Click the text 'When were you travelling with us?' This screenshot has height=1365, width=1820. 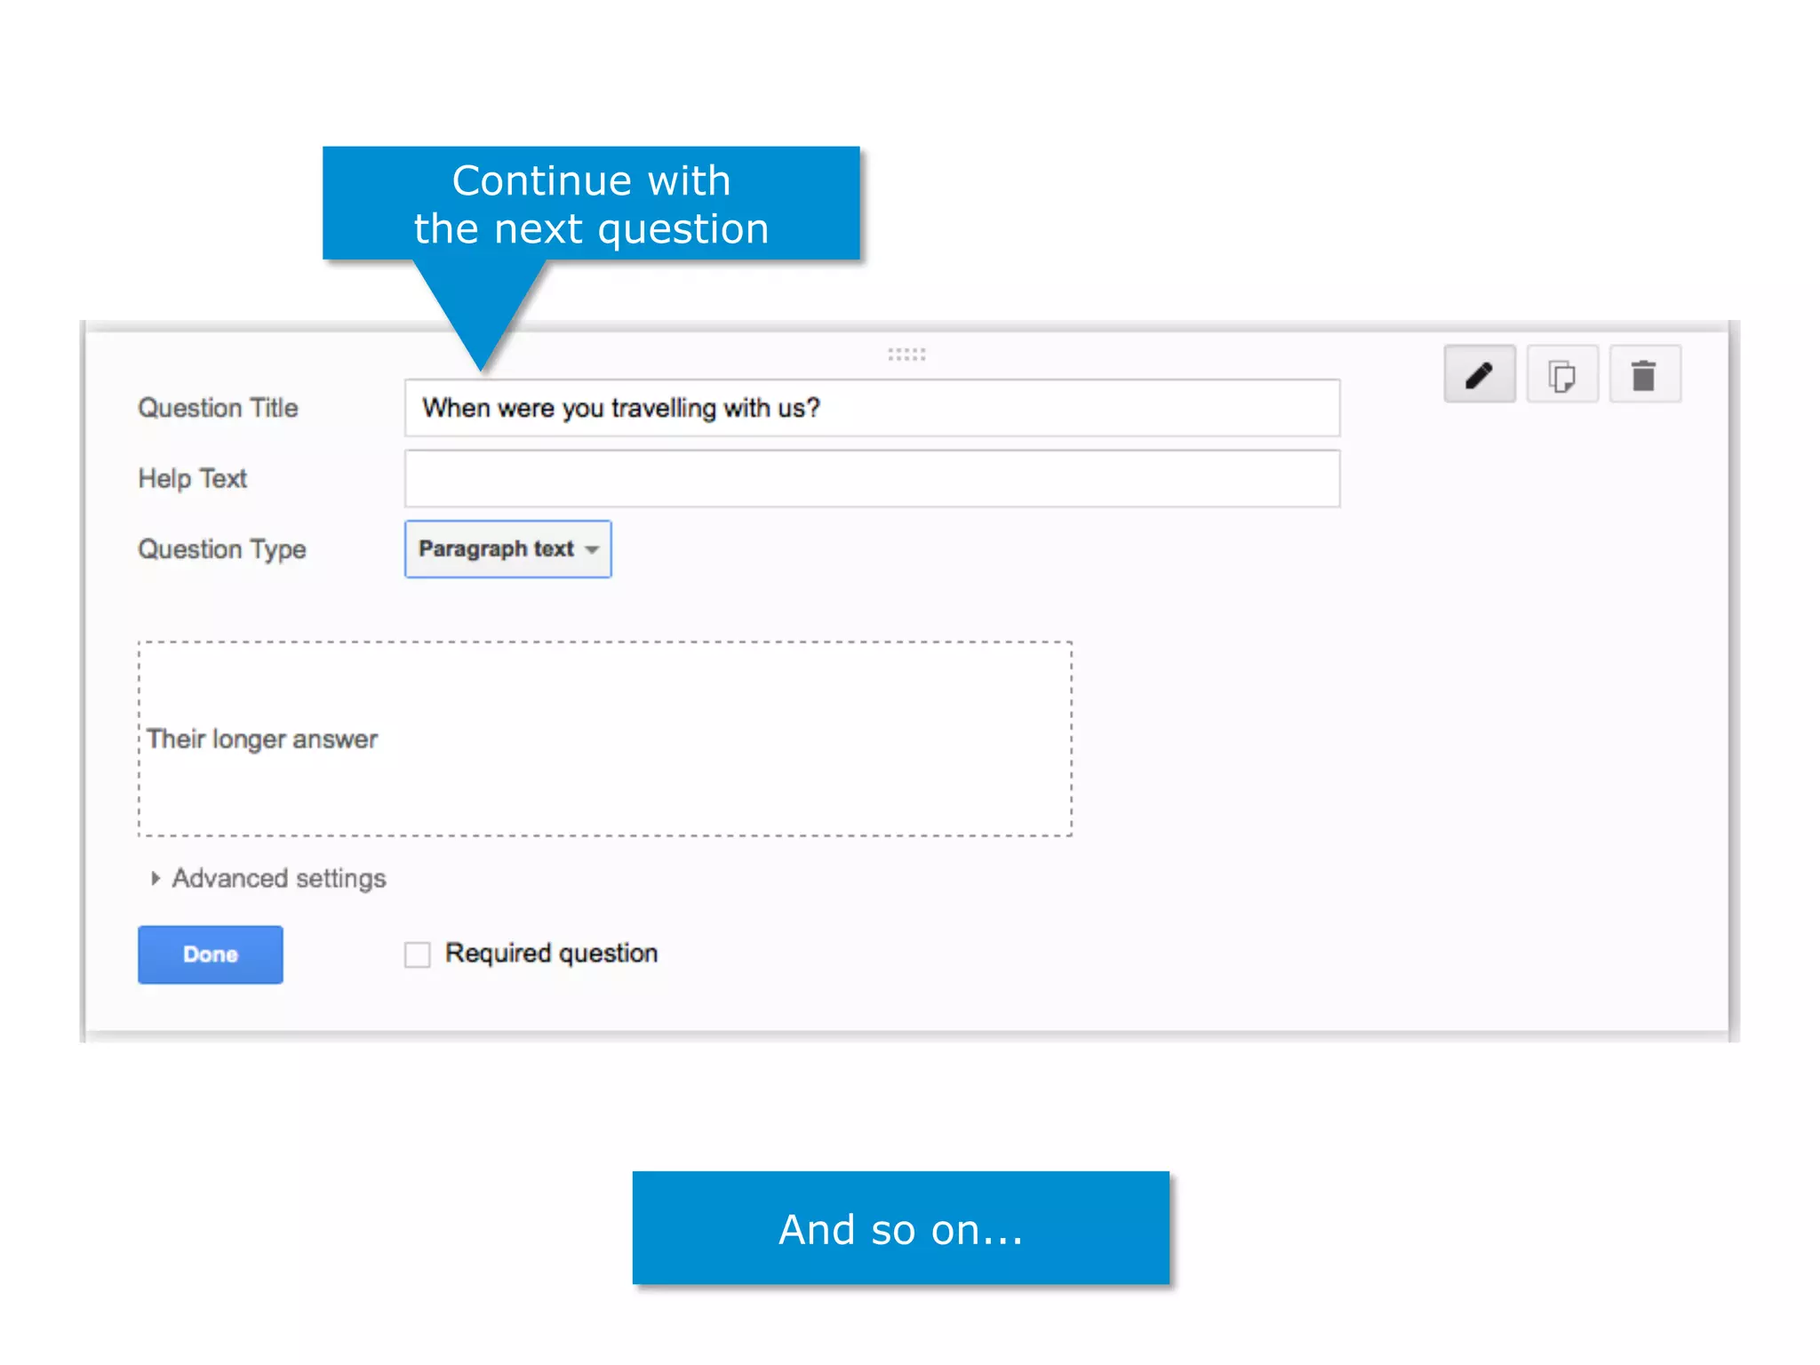(x=620, y=408)
